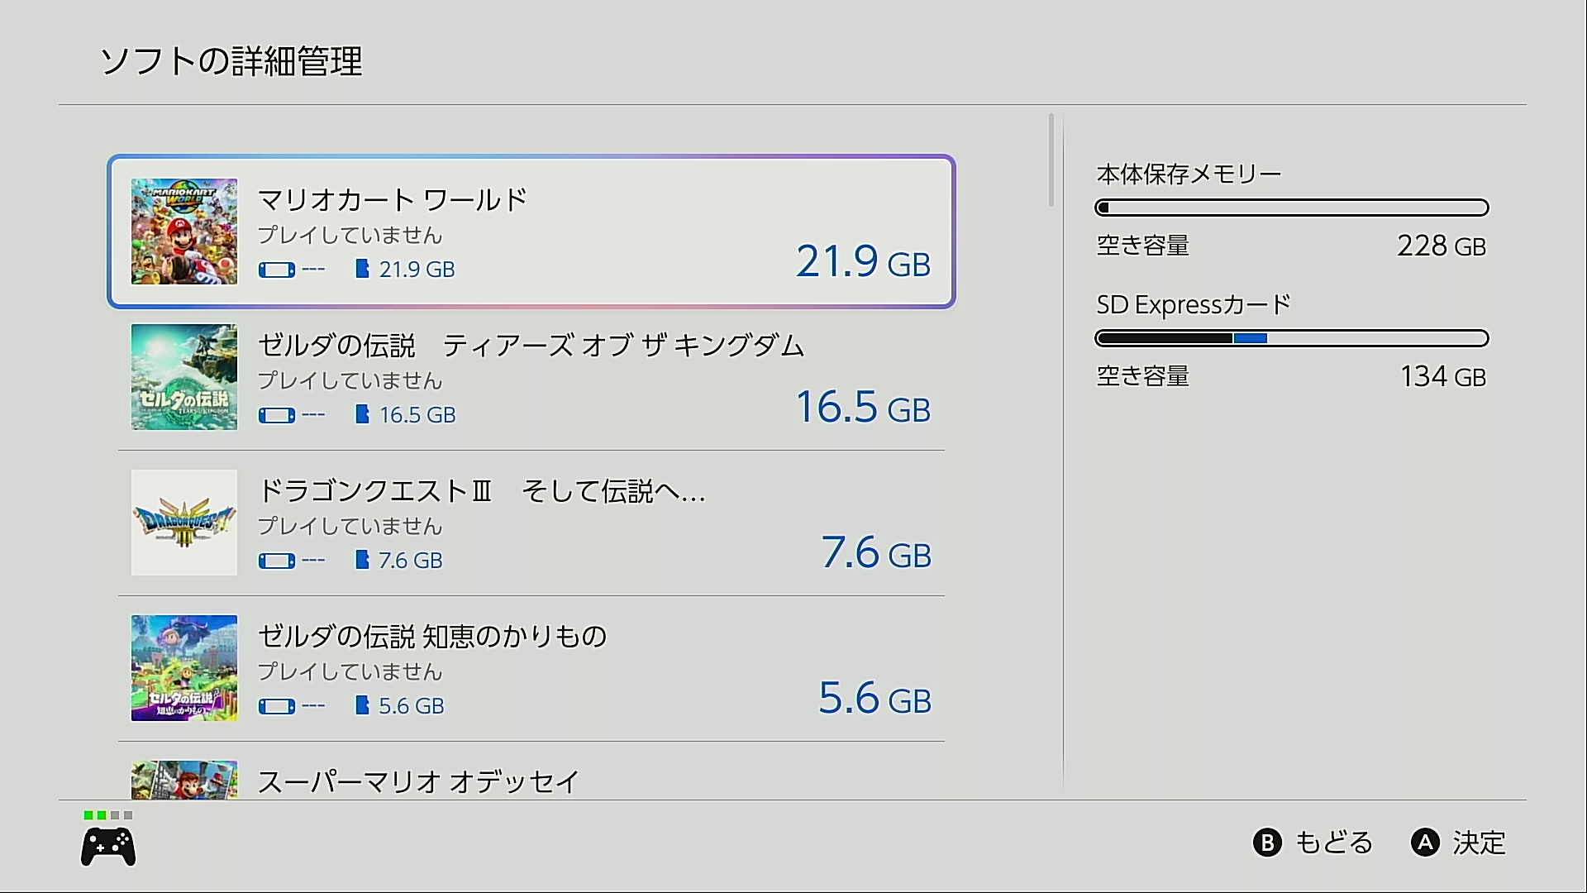The width and height of the screenshot is (1587, 893).
Task: Click the SD card icon beside 16.5 GB
Action: (x=362, y=414)
